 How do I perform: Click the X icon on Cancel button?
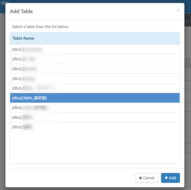click(x=140, y=178)
